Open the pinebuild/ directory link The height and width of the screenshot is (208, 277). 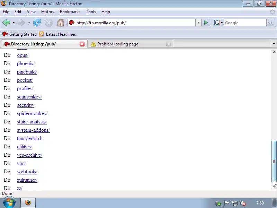point(27,72)
